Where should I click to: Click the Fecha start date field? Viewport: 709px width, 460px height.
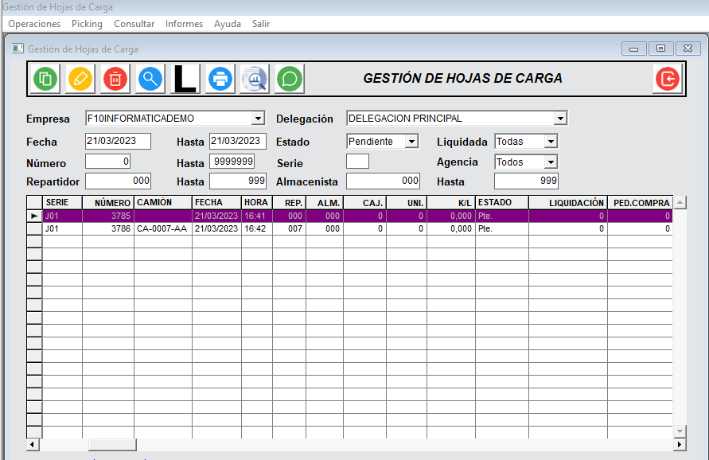(x=118, y=141)
